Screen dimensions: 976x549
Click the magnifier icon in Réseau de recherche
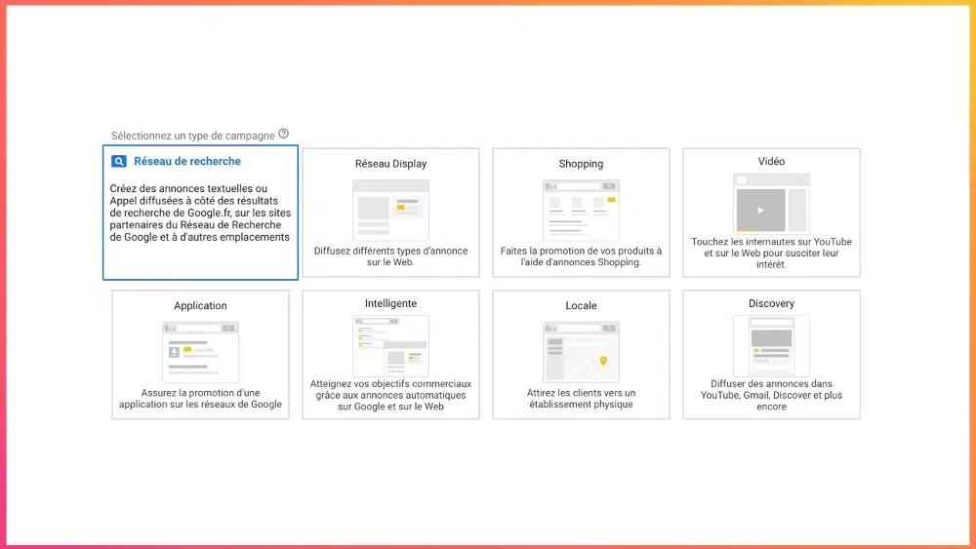[x=119, y=162]
